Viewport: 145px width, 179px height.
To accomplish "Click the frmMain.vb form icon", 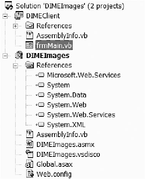I will [29, 45].
